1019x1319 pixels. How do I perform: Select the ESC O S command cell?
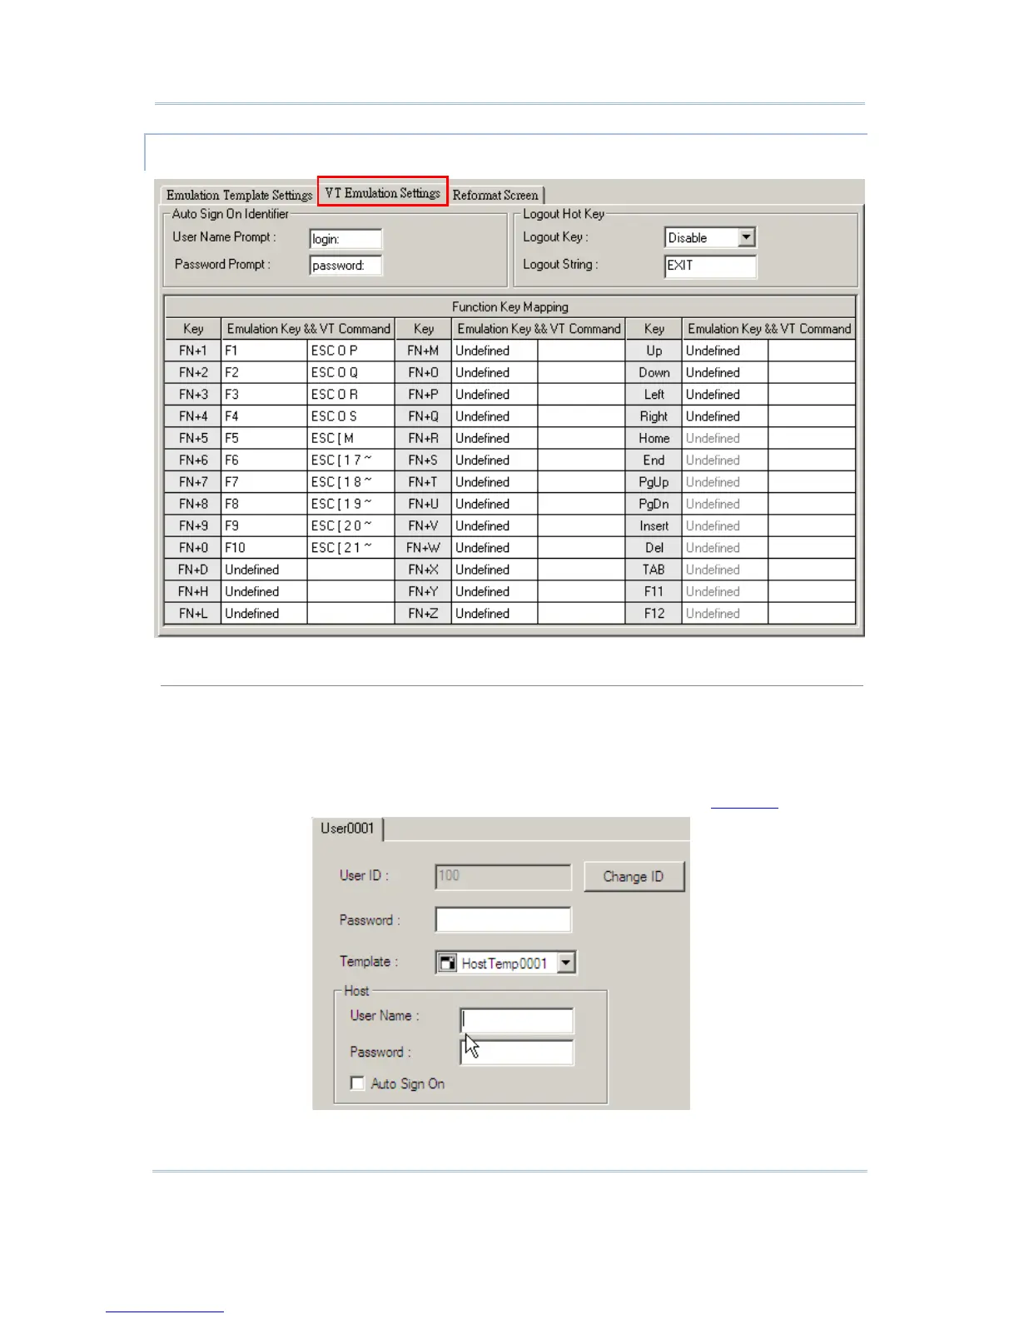pyautogui.click(x=350, y=416)
